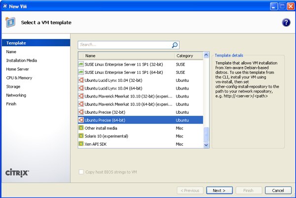Screen dimensions: 296x198
Task: Click the SUSE 11 SP1 (32-bit) template icon
Action: pos(81,64)
